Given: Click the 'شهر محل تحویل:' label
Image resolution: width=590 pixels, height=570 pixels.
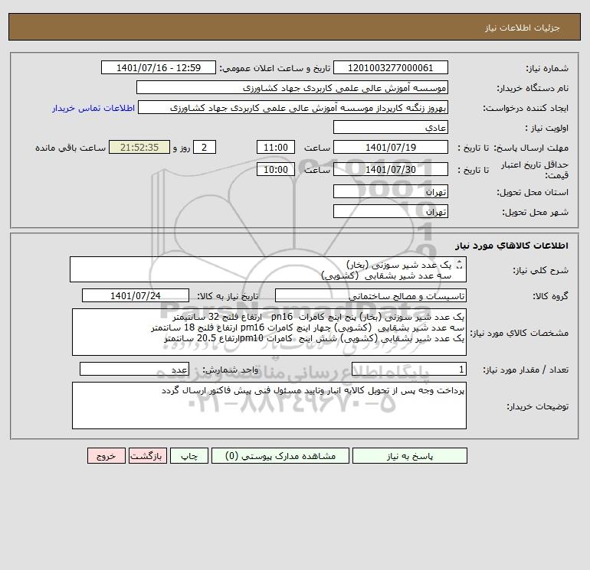Looking at the screenshot, I should [x=536, y=212].
